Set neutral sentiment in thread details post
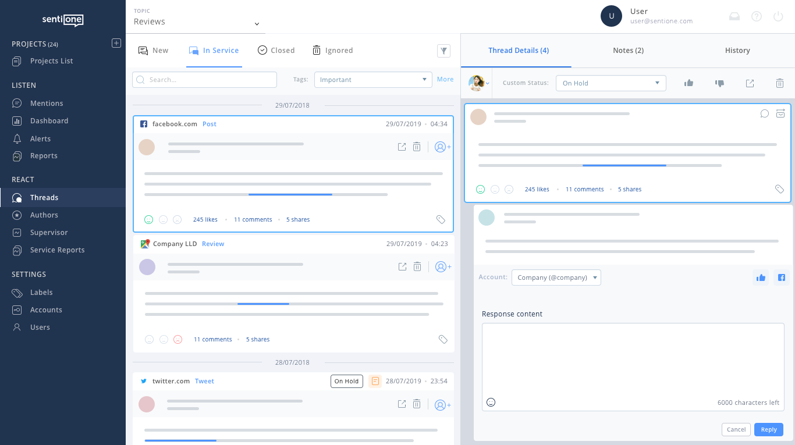Viewport: 795px width, 445px height. 495,189
